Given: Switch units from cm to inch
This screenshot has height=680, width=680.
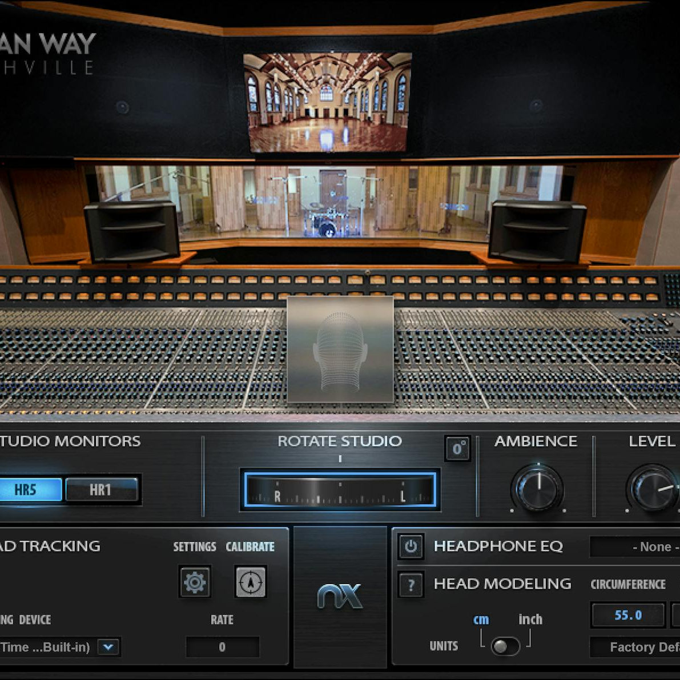Looking at the screenshot, I should 530,619.
